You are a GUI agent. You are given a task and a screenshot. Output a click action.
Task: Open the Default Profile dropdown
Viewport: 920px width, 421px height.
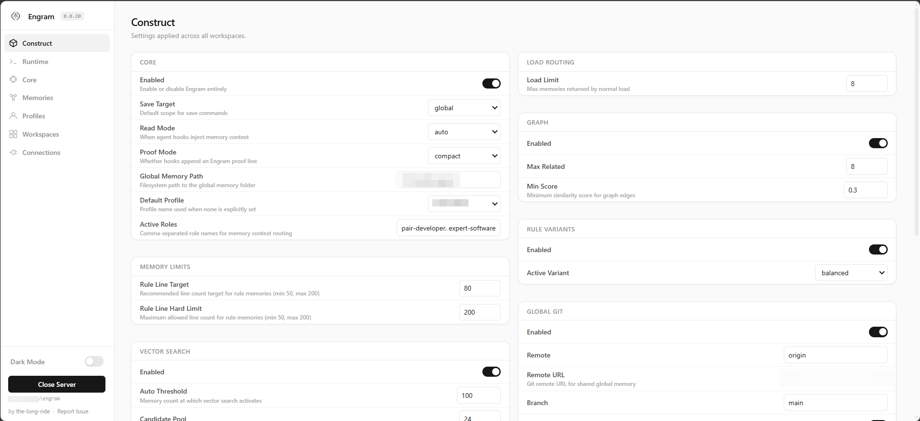pos(464,204)
